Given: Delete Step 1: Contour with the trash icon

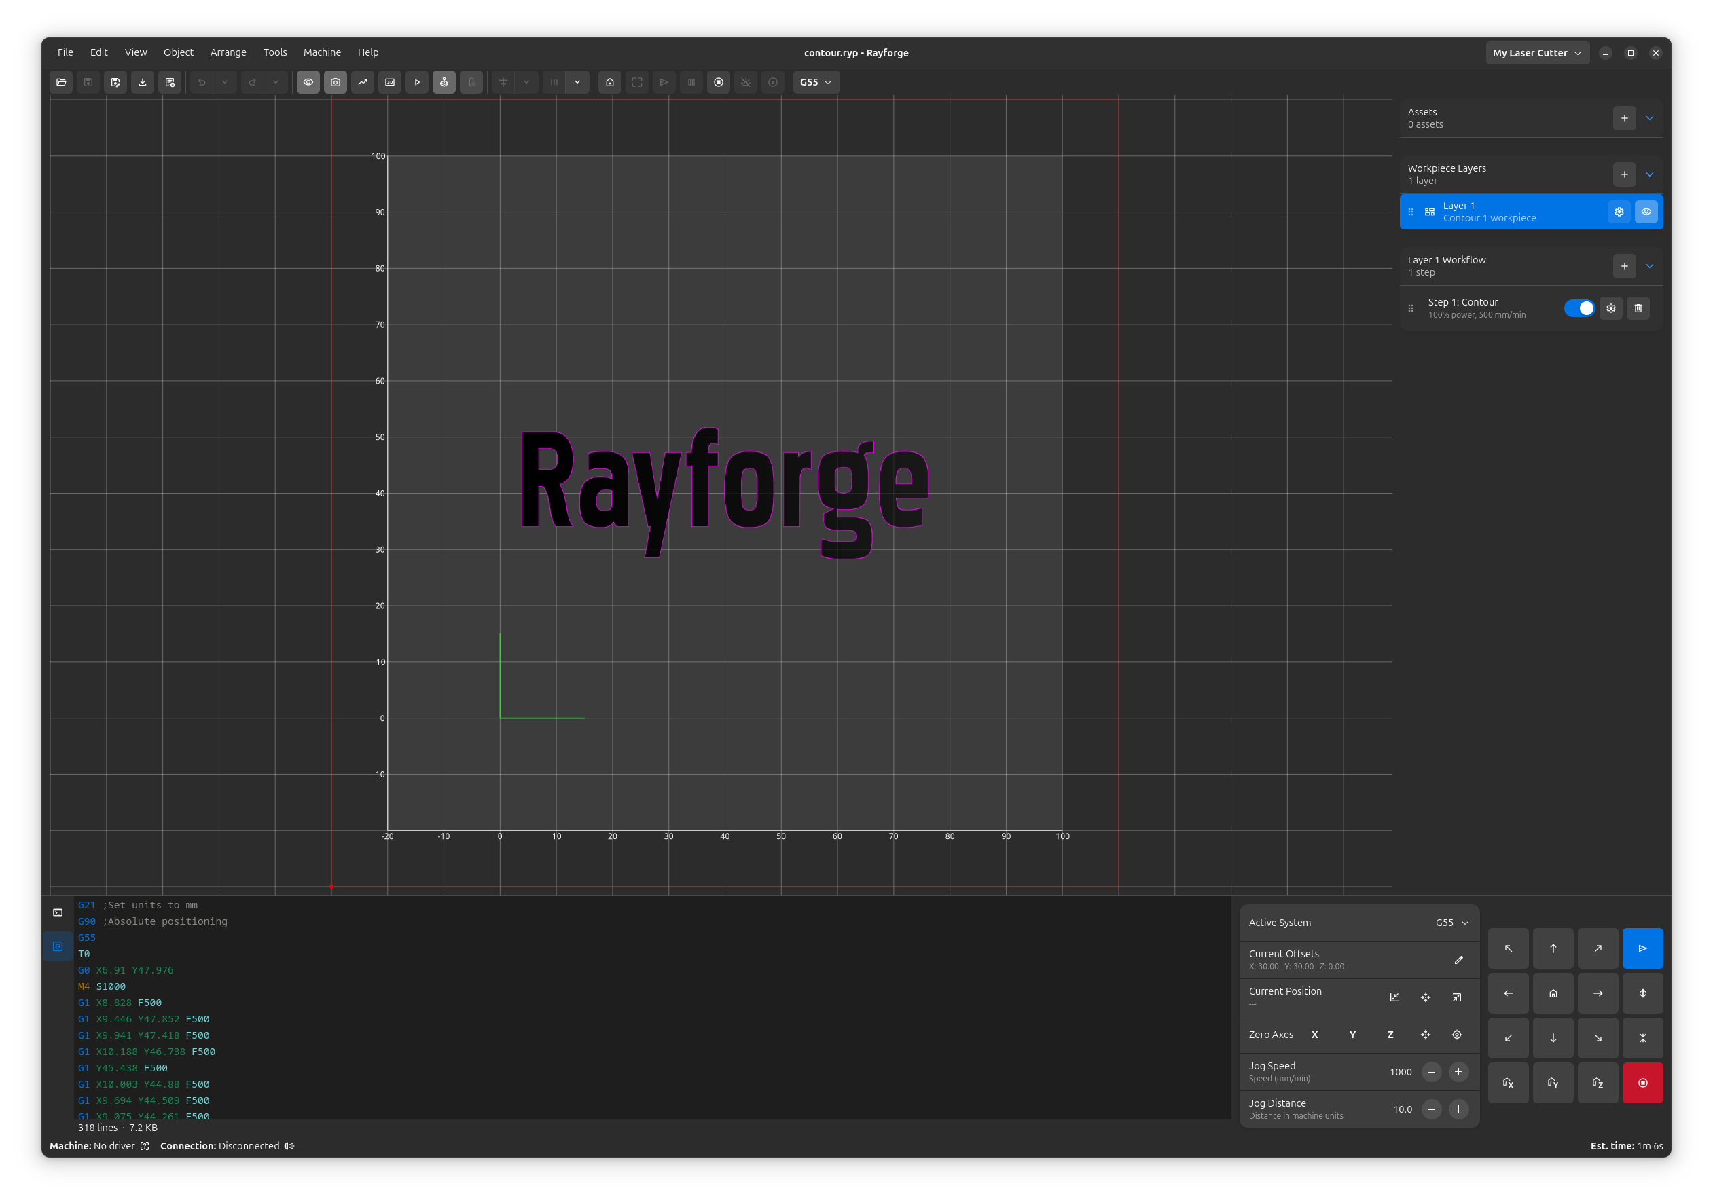Looking at the screenshot, I should tap(1638, 308).
